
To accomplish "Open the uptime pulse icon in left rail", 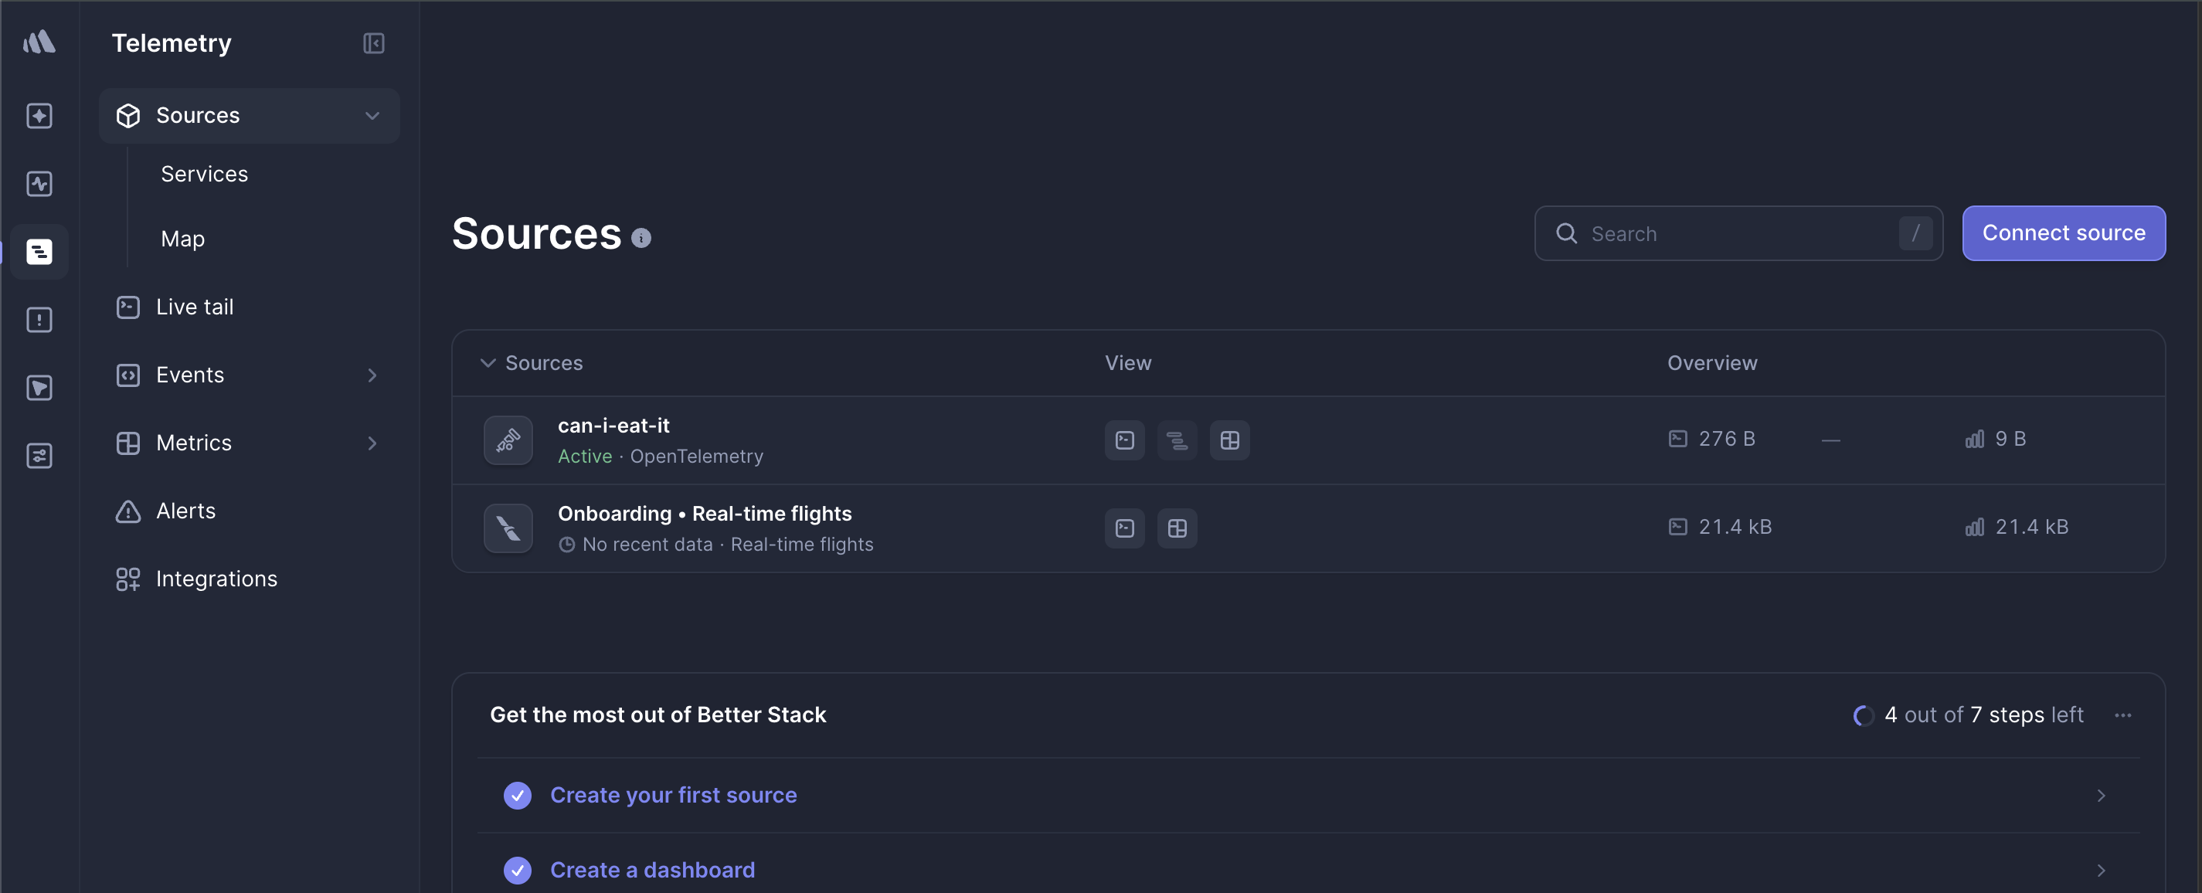I will pos(39,184).
